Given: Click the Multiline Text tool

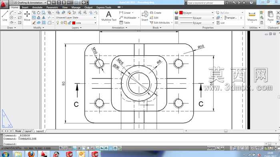Looking at the screenshot, I should click(x=109, y=16).
